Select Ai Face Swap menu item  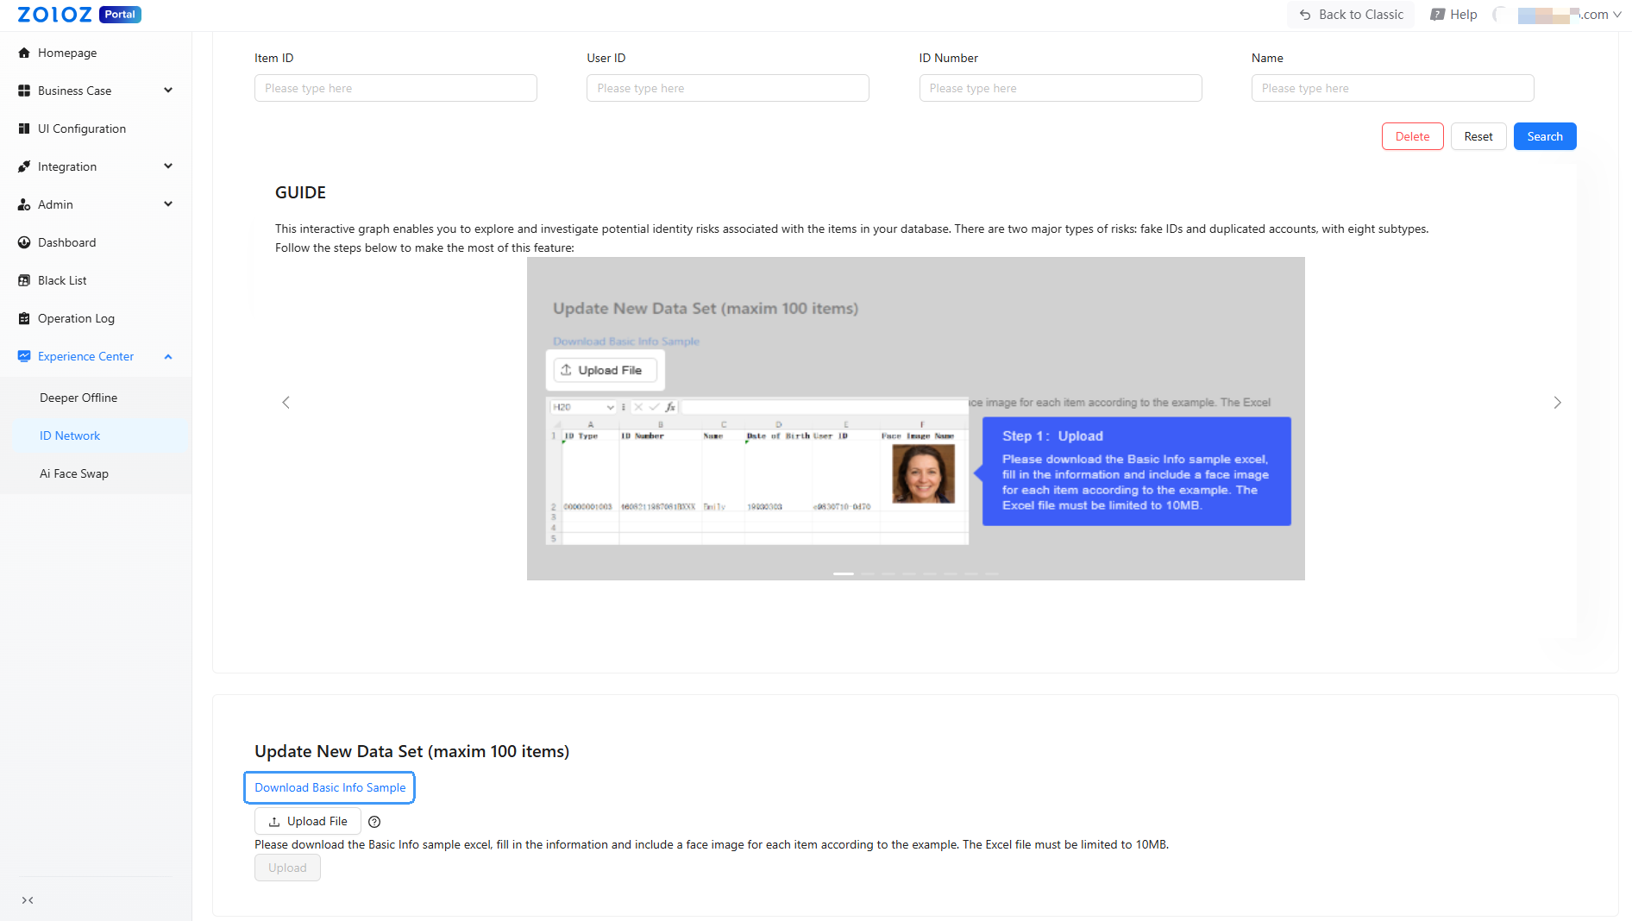74,473
